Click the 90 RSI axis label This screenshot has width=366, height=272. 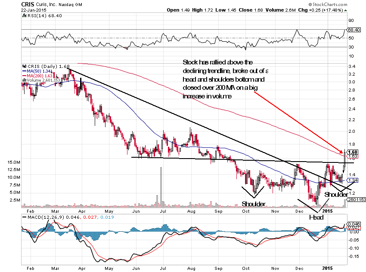point(351,21)
